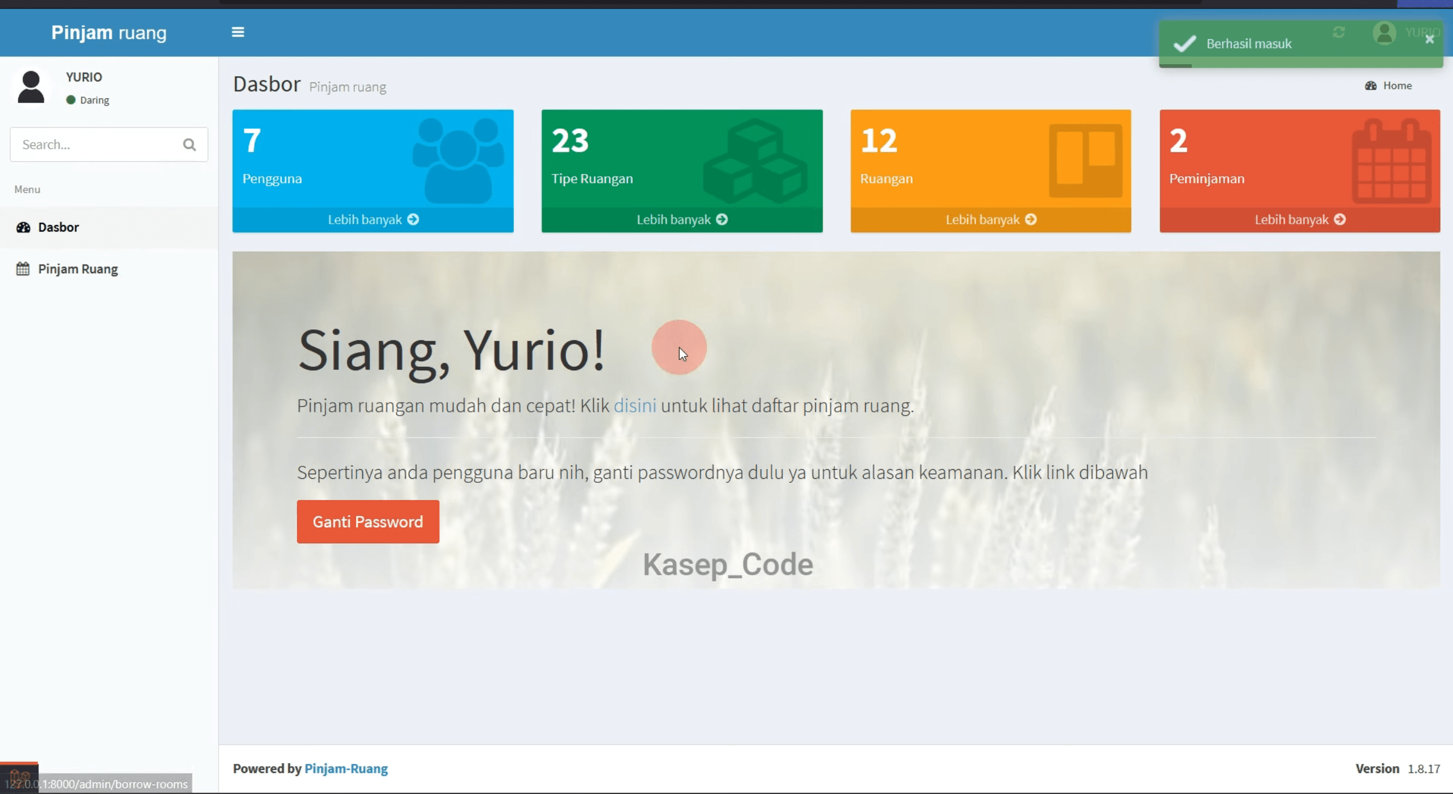Click the Ganti Password button
The width and height of the screenshot is (1453, 794).
[x=368, y=521]
